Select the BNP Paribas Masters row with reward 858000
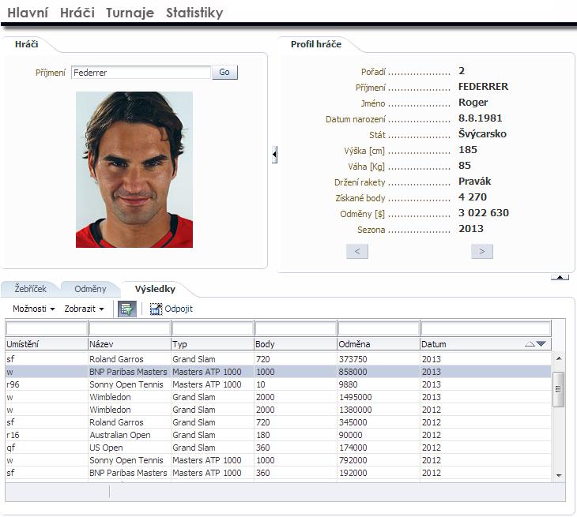Viewport: 577px width, 517px height. 278,372
